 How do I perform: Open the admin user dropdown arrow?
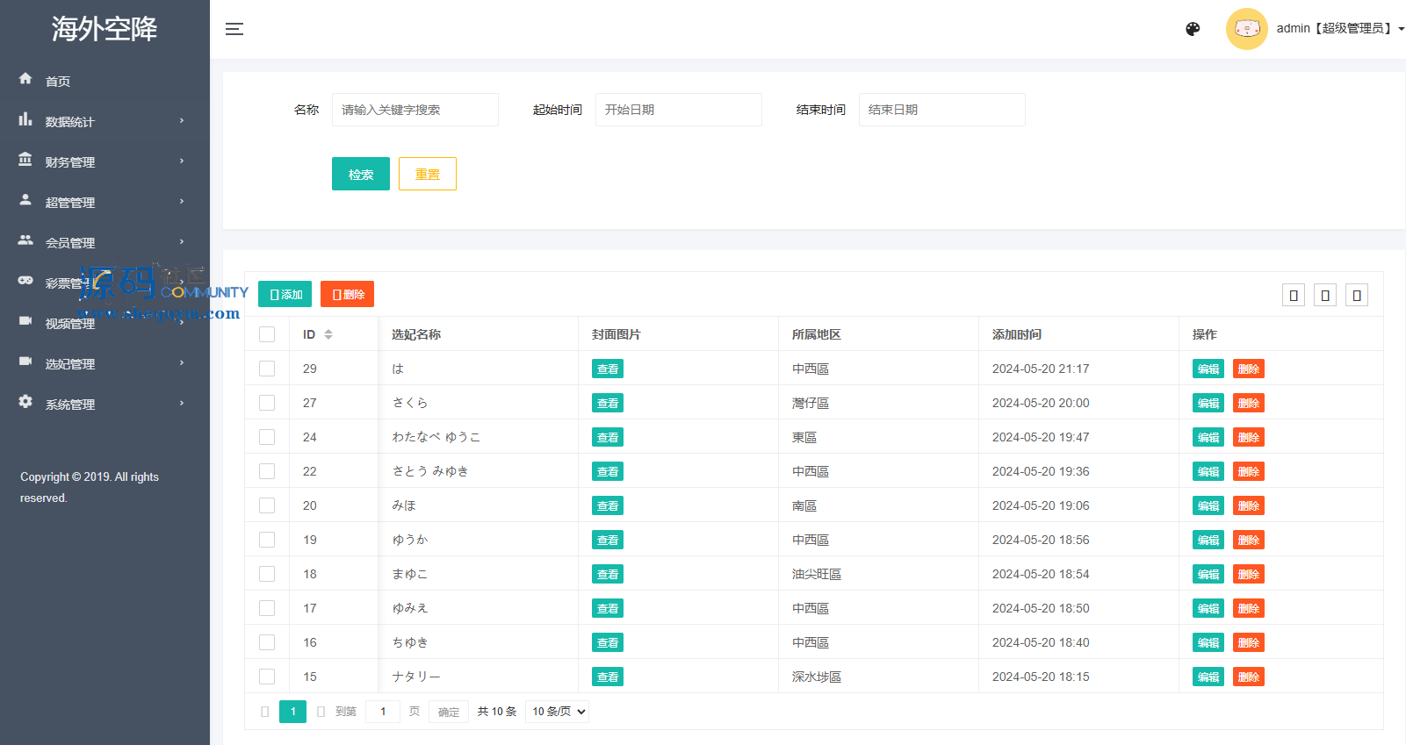1401,29
